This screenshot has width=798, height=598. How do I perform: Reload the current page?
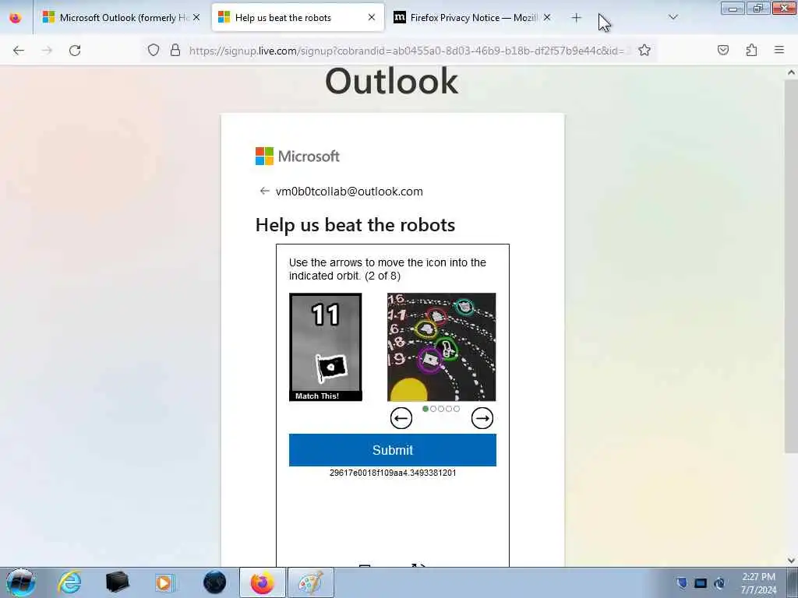coord(75,51)
